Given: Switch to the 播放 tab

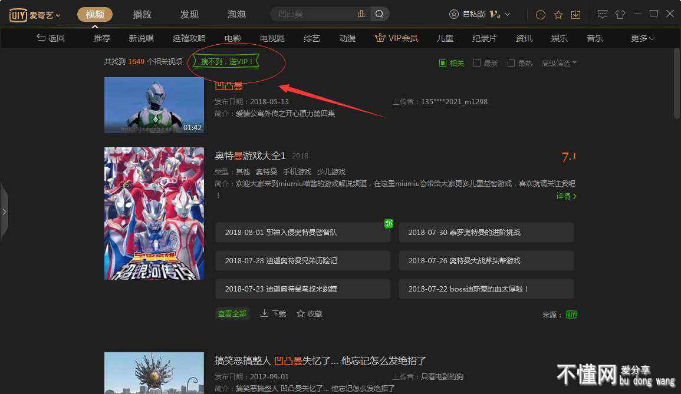Looking at the screenshot, I should coord(142,14).
